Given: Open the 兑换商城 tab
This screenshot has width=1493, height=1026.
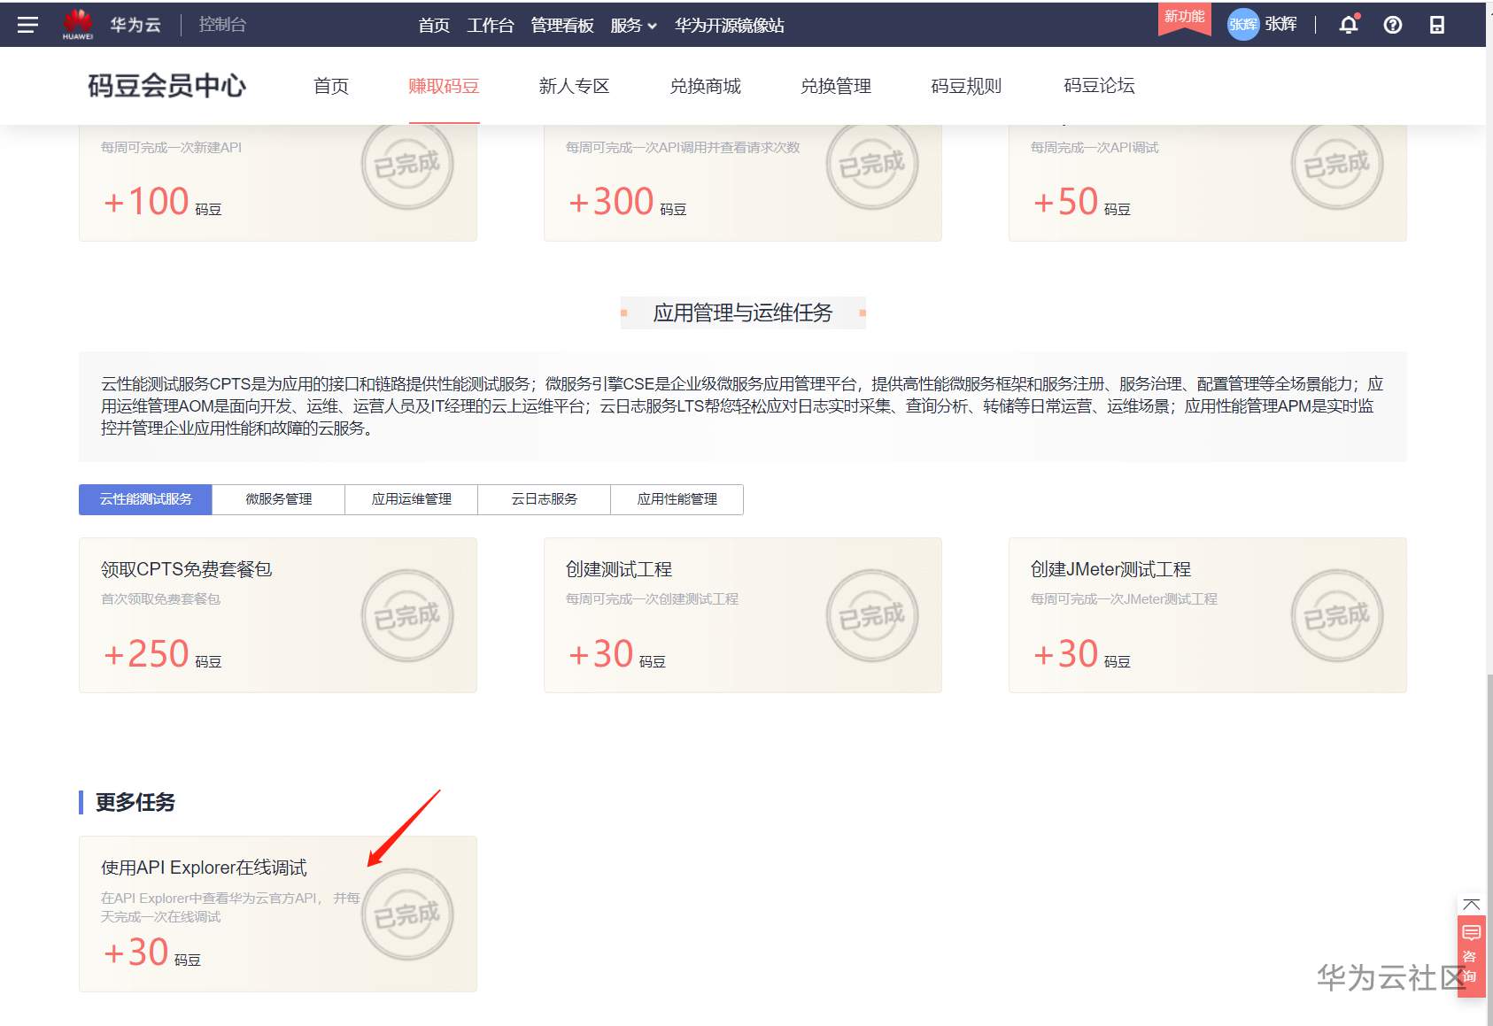Looking at the screenshot, I should point(705,86).
